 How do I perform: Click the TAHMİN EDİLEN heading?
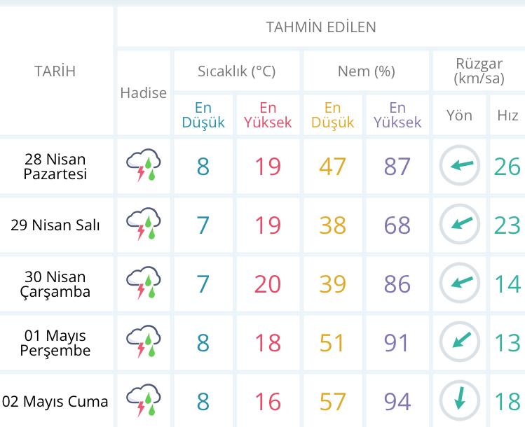(320, 27)
